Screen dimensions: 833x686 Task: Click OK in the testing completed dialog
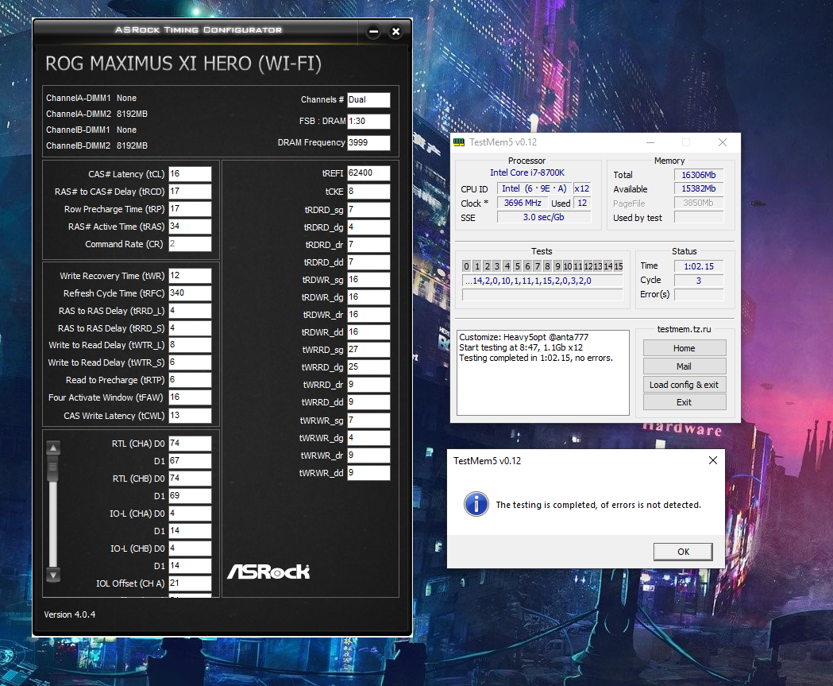(x=683, y=552)
